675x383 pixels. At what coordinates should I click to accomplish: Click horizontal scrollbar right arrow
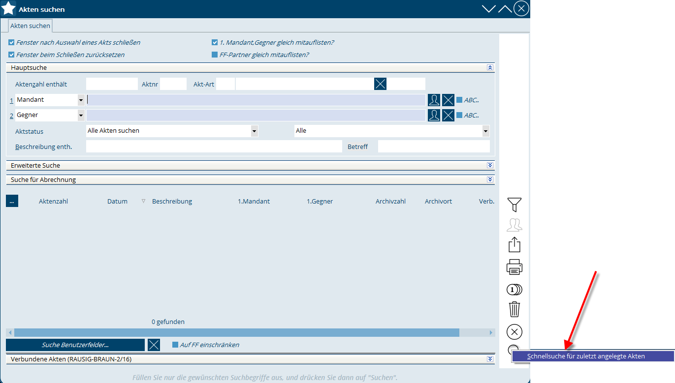click(491, 333)
